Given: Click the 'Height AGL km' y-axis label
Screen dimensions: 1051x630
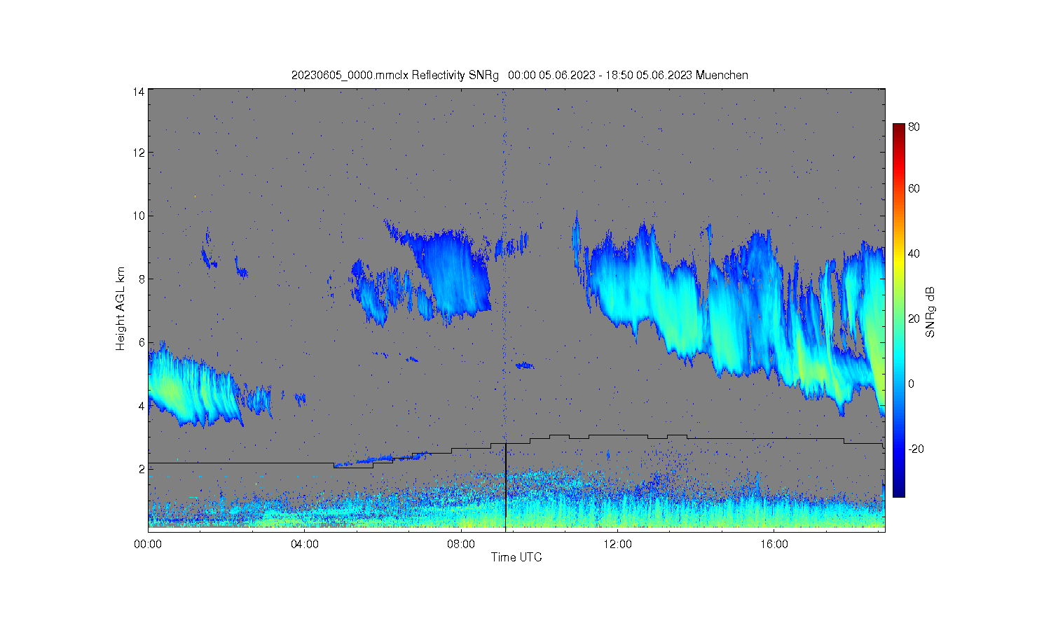Looking at the screenshot, I should (121, 309).
